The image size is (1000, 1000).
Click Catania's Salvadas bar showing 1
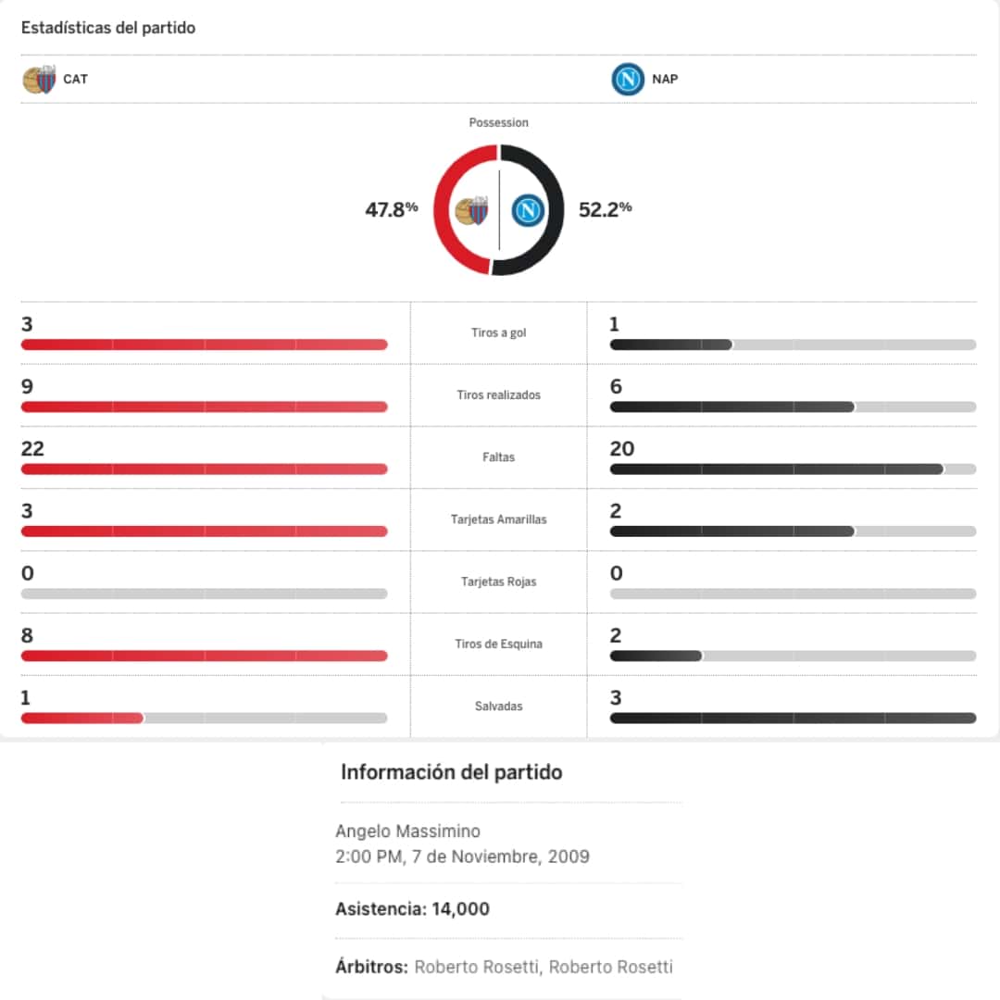click(81, 719)
